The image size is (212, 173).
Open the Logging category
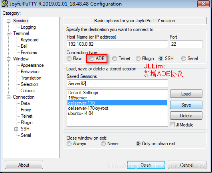(28, 27)
